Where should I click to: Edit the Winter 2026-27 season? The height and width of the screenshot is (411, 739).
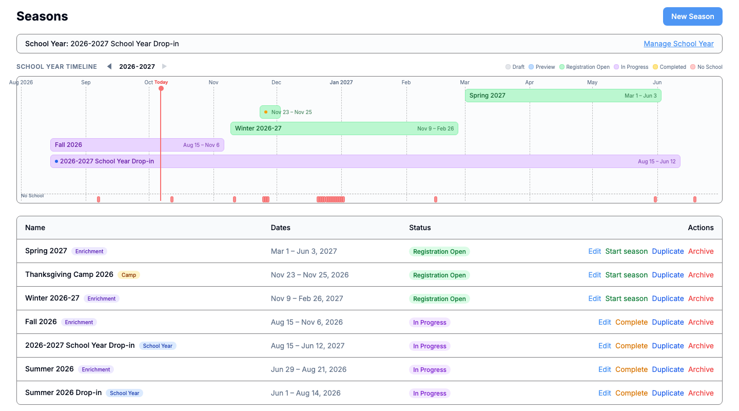coord(594,298)
